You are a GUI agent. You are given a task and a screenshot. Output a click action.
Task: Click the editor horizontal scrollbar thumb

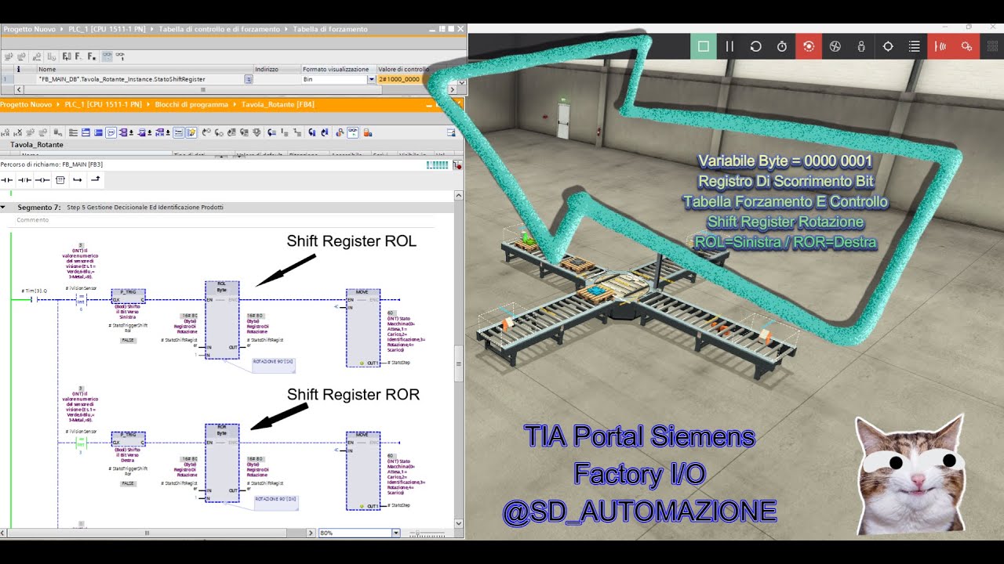pos(147,533)
